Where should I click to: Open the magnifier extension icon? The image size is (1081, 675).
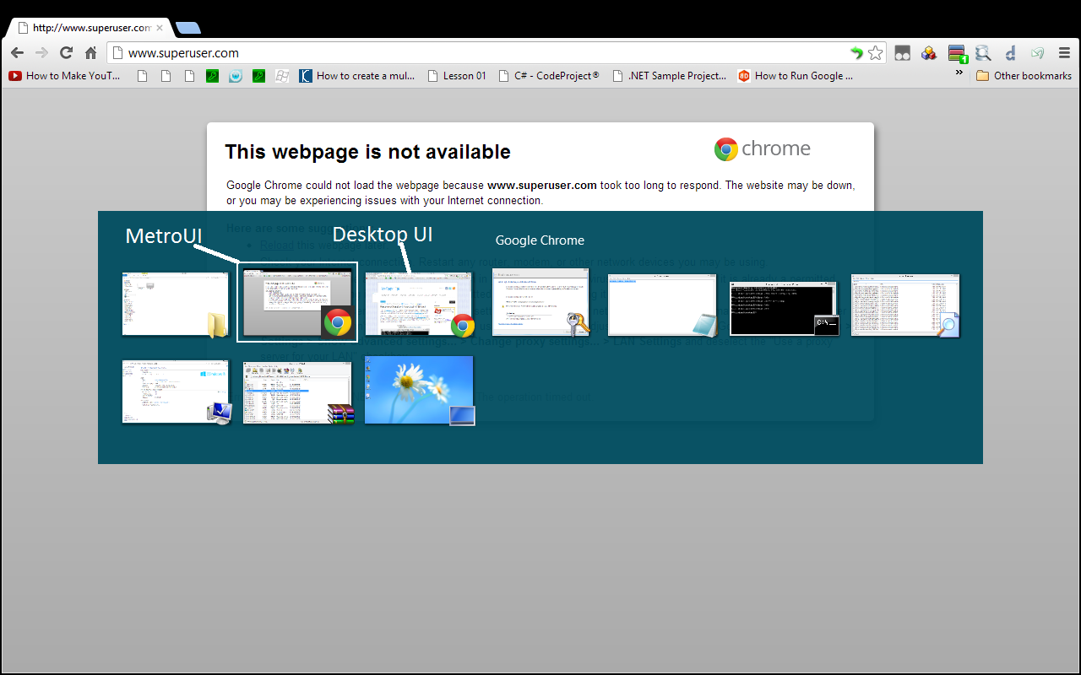pos(983,53)
